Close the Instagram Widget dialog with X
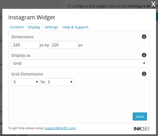This screenshot has width=158, height=136. pos(153,4)
